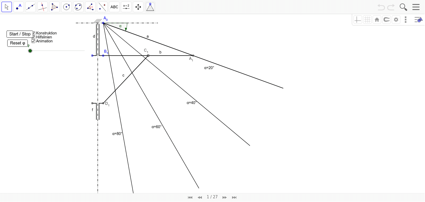This screenshot has width=425, height=202.
Task: Click the 1 / 27 step counter
Action: click(x=212, y=197)
